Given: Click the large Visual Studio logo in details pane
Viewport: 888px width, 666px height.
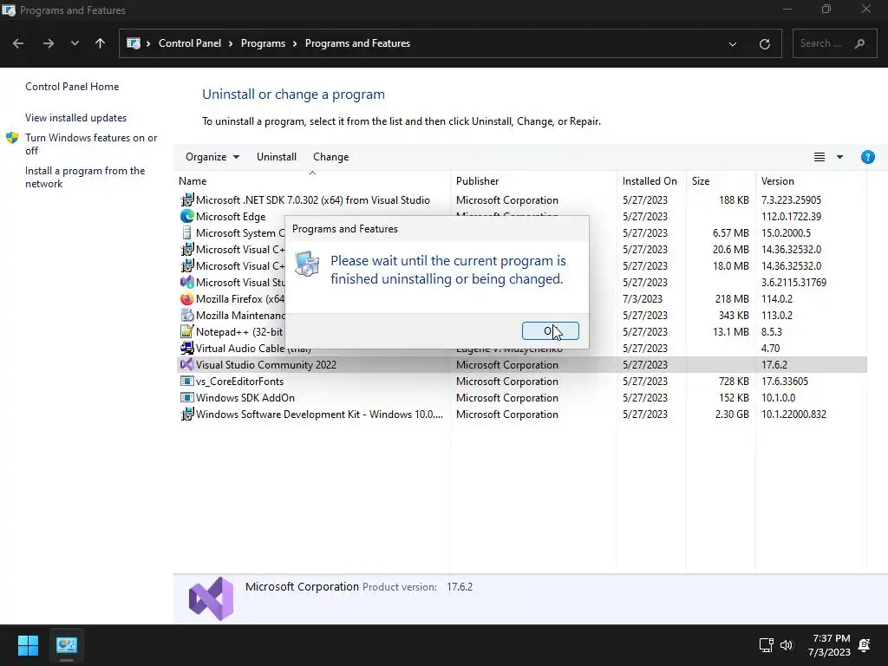Looking at the screenshot, I should point(211,598).
